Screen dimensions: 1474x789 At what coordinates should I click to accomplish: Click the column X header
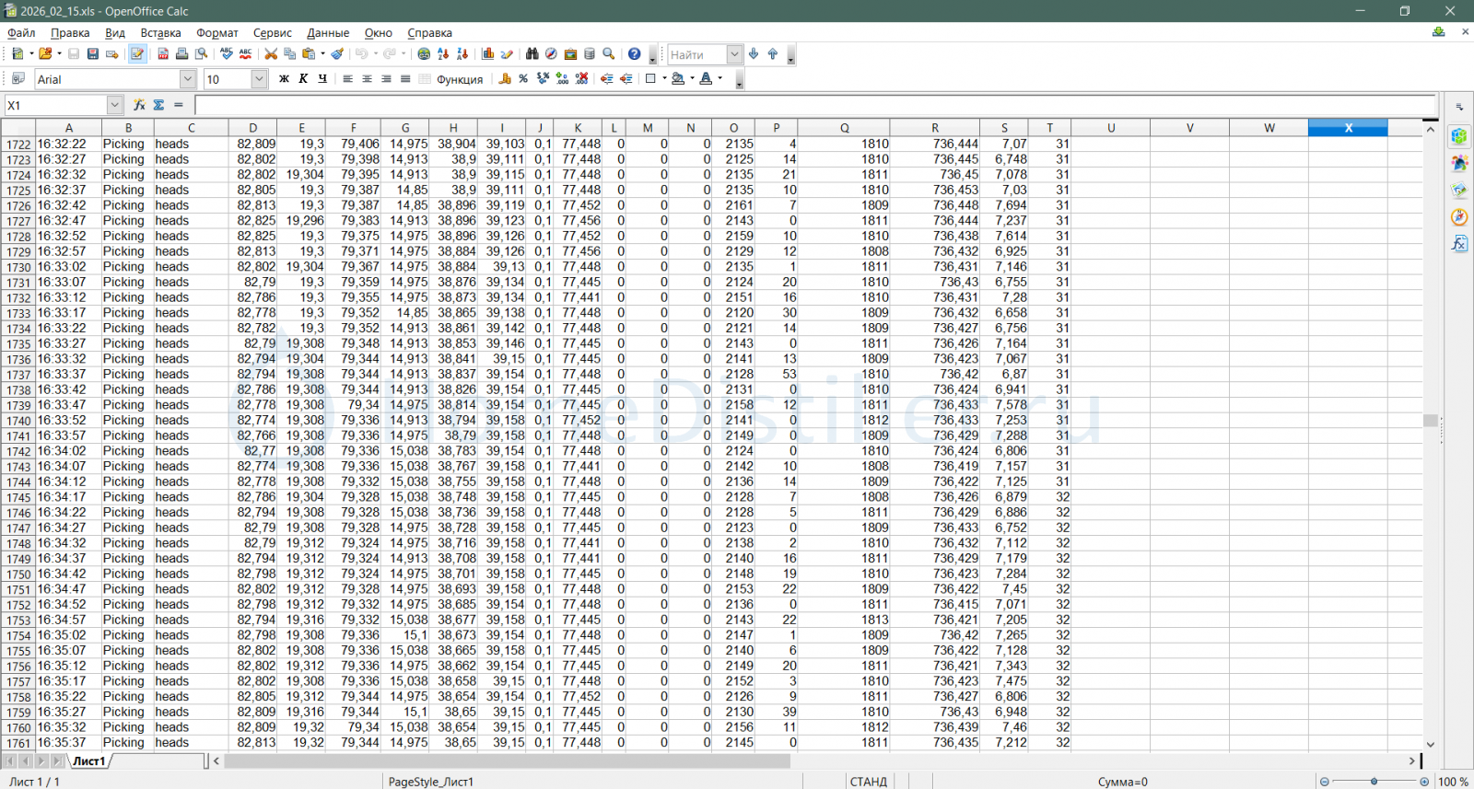1348,128
